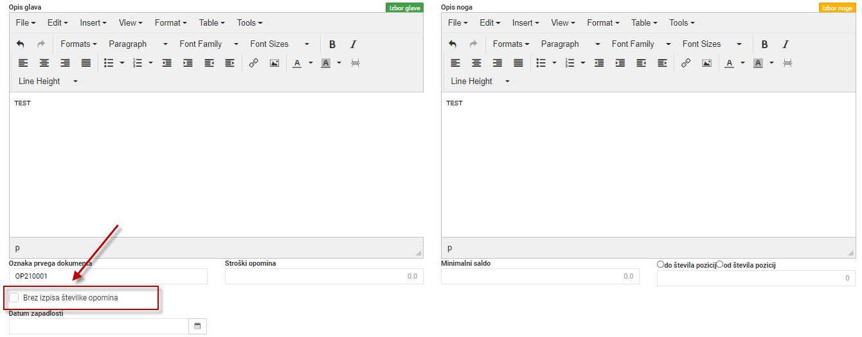This screenshot has height=337, width=862.
Task: Click undo in Opis noga editor
Action: point(453,44)
